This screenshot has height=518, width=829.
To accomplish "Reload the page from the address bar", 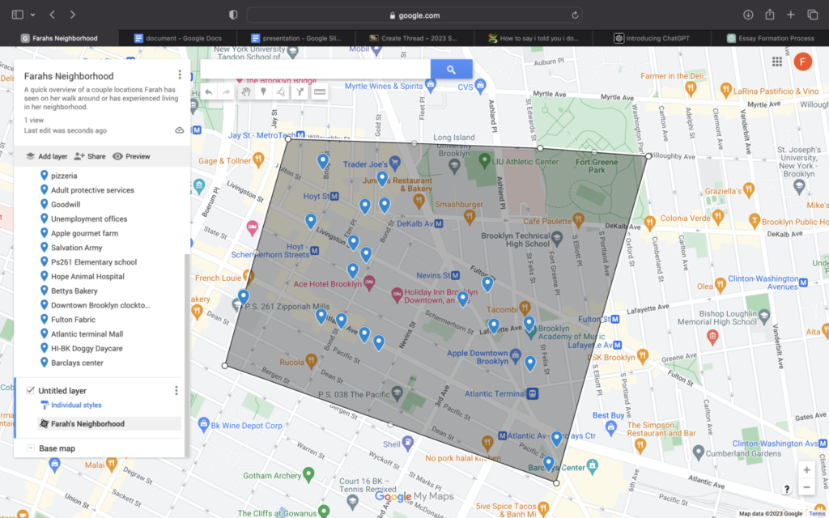I will 575,15.
